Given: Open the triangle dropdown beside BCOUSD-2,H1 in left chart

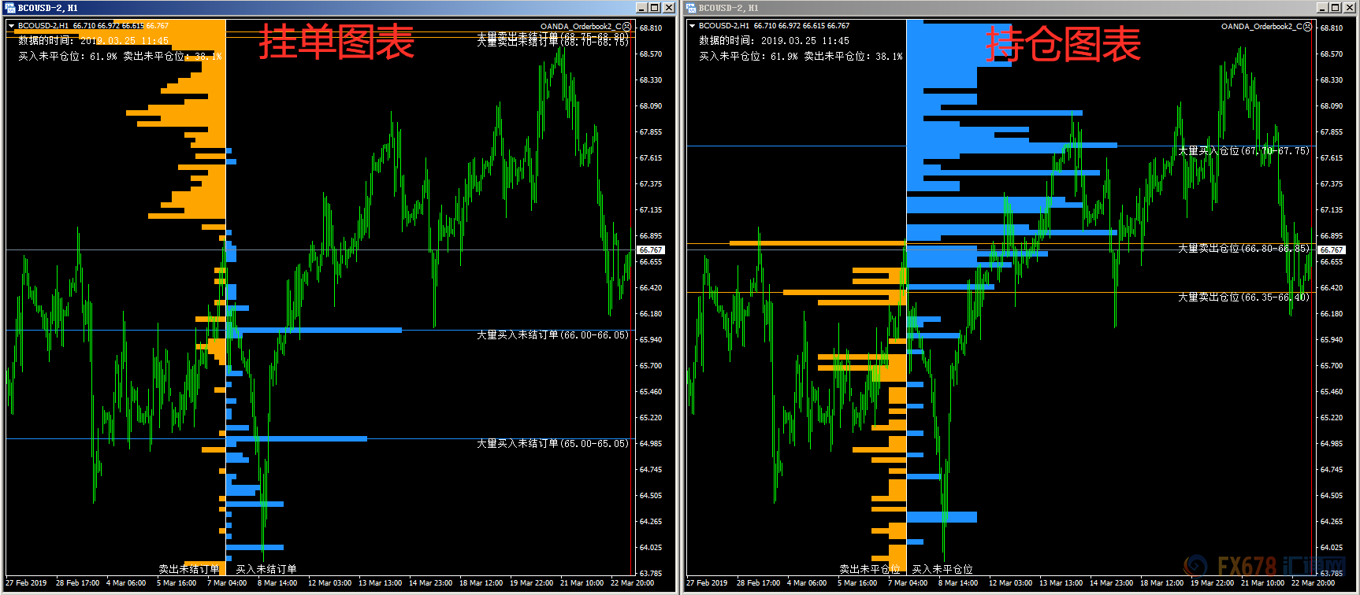Looking at the screenshot, I should click(x=11, y=26).
